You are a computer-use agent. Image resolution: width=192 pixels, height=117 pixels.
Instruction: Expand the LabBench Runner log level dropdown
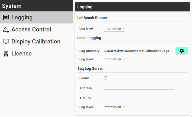(x=114, y=28)
